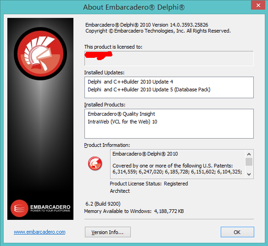Click 'Embarcadero® Delphi® 2010' in Product Information
The height and width of the screenshot is (246, 268).
point(145,154)
